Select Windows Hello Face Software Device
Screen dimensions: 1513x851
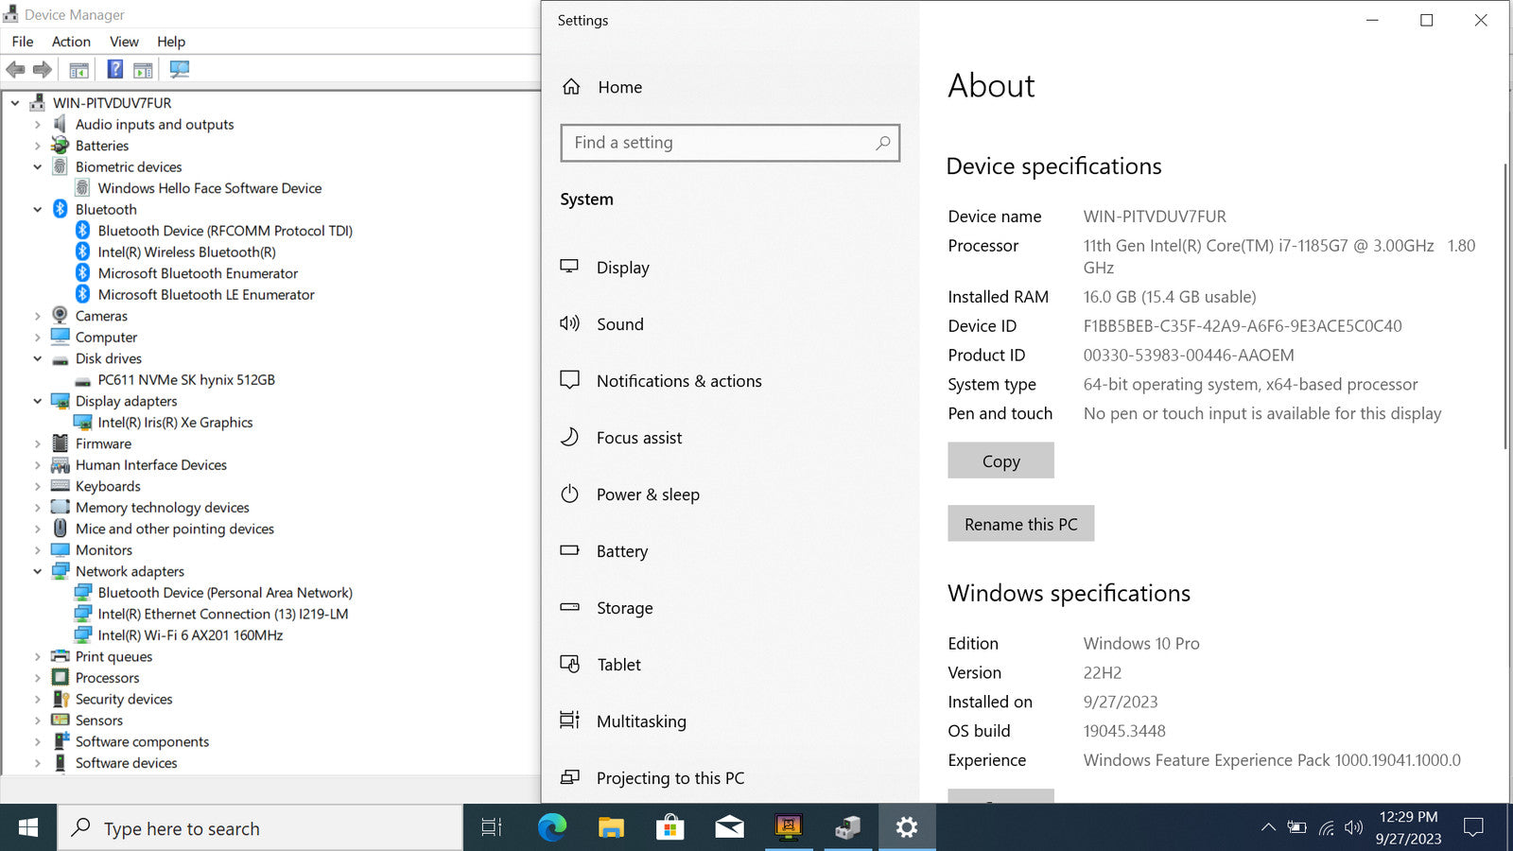[210, 188]
